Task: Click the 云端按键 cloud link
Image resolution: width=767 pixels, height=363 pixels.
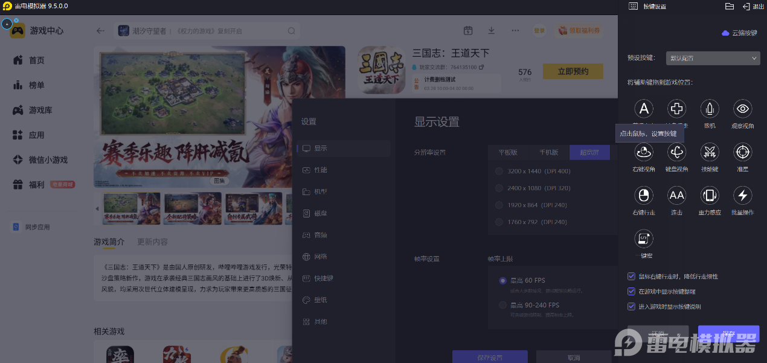Action: (739, 33)
